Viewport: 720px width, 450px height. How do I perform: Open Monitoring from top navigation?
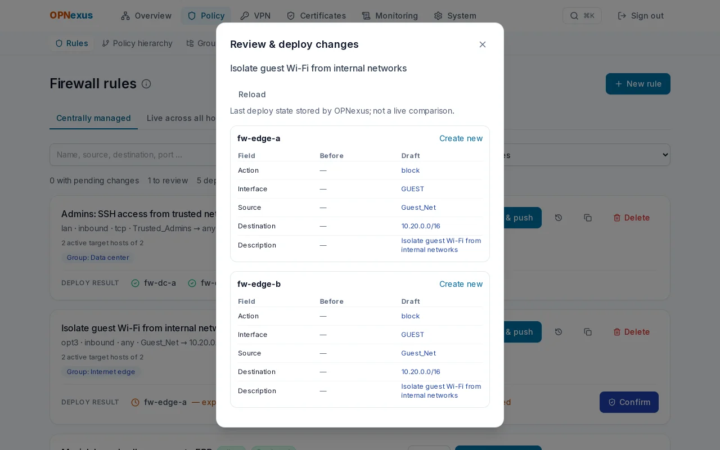point(390,16)
